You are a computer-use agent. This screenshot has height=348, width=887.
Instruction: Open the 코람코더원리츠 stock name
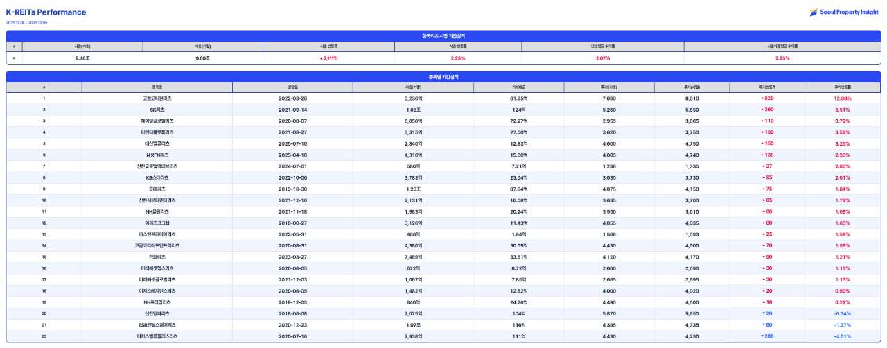[157, 98]
